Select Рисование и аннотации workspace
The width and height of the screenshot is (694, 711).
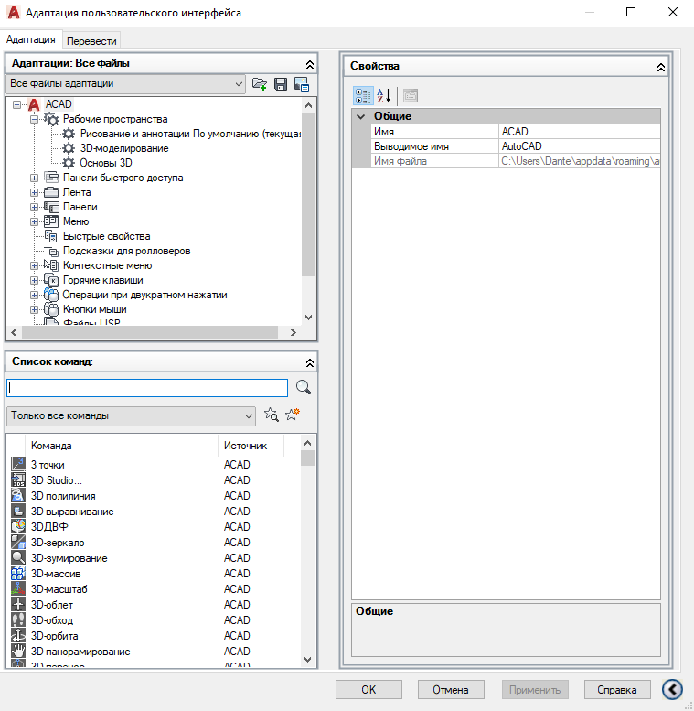(x=190, y=134)
